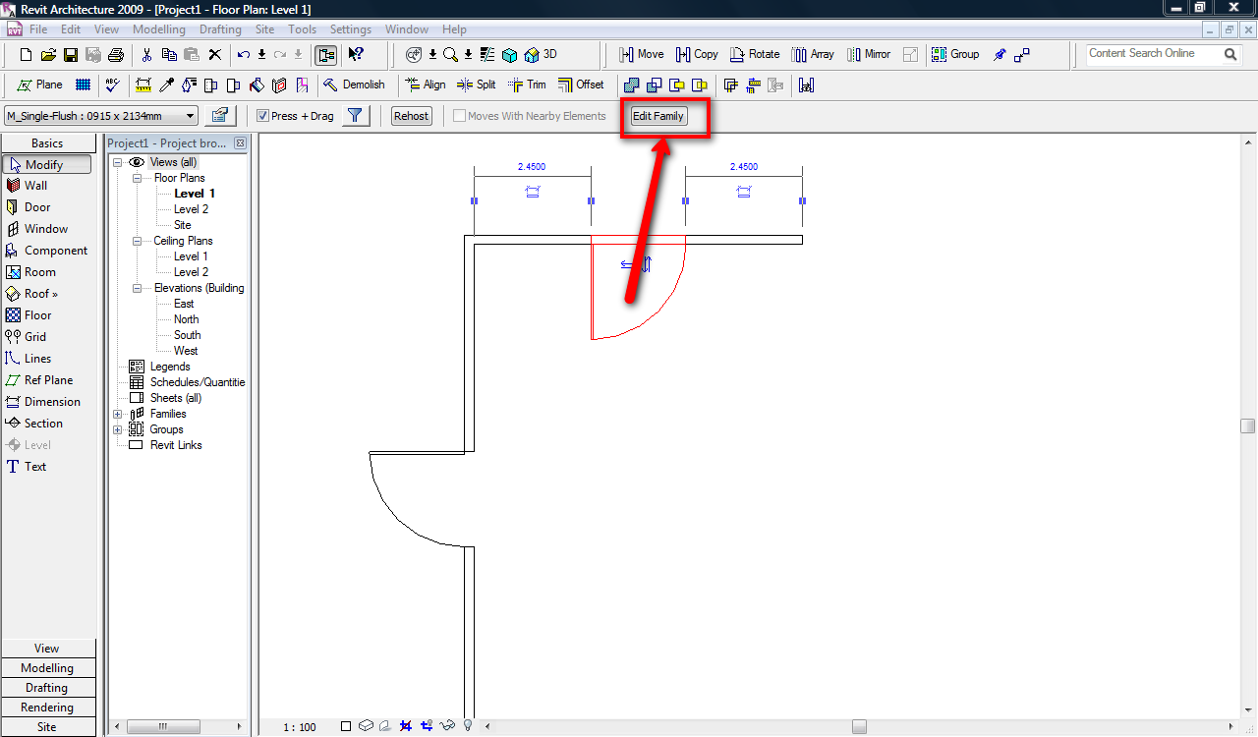Toggle thin lines display icon
Image resolution: width=1258 pixels, height=737 pixels.
pyautogui.click(x=487, y=55)
